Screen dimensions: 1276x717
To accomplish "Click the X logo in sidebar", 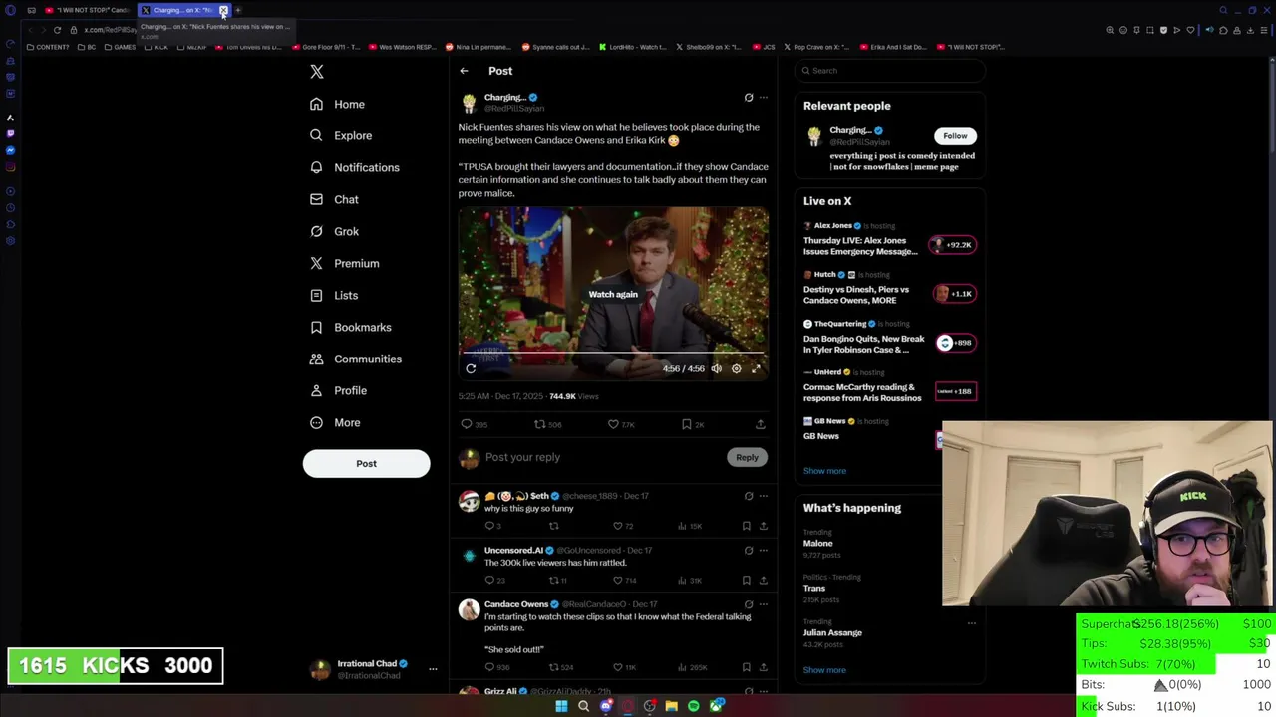I will (317, 72).
